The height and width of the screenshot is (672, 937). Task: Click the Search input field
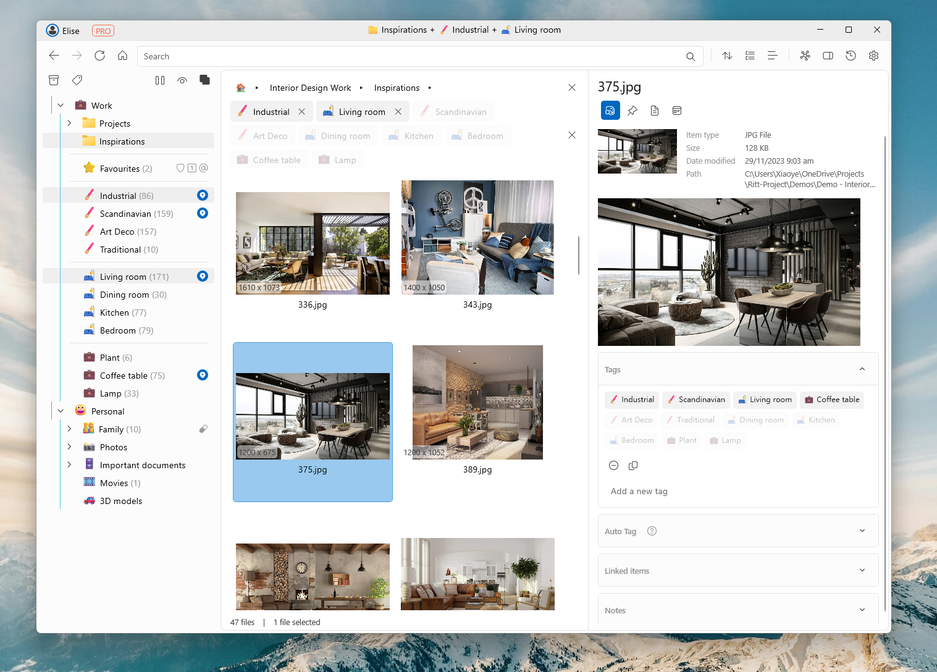coord(371,56)
